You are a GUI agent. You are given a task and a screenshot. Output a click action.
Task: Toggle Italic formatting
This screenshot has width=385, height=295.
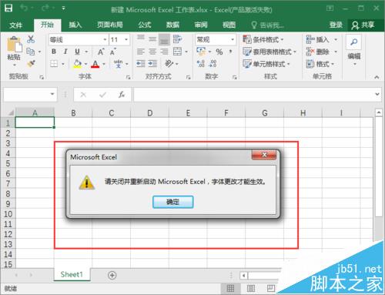click(x=65, y=52)
